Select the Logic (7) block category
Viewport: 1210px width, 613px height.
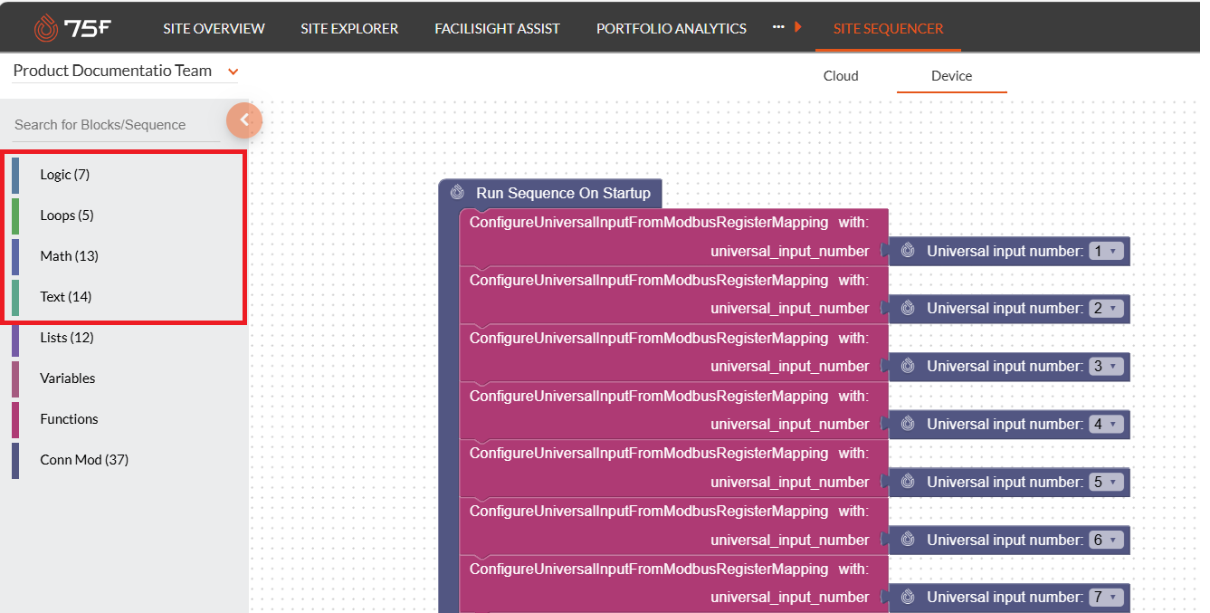point(64,175)
